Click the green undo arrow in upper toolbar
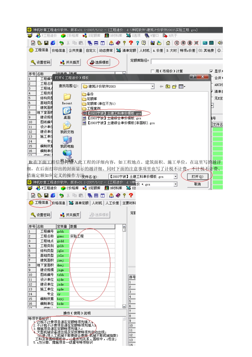Image resolution: width=252 pixels, height=357 pixels. (x=62, y=43)
